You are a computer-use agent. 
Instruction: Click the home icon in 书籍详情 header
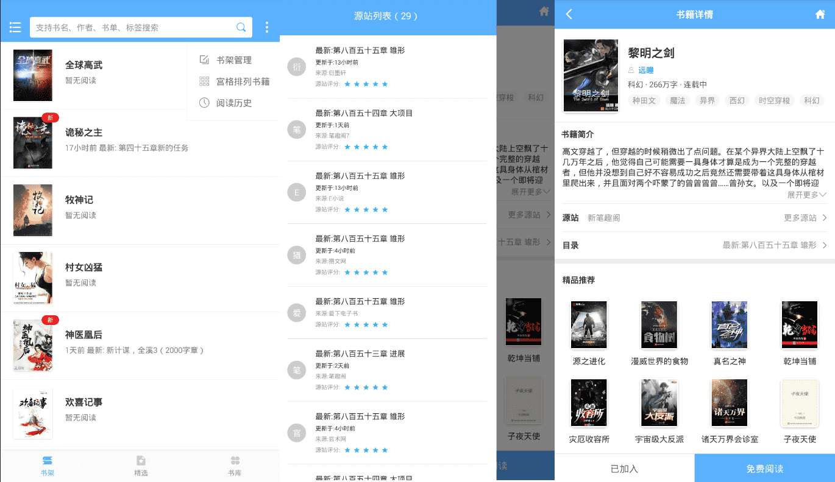coord(820,14)
